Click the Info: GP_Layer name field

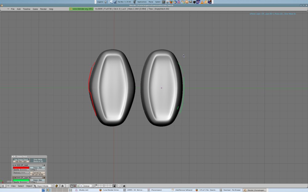point(30,165)
